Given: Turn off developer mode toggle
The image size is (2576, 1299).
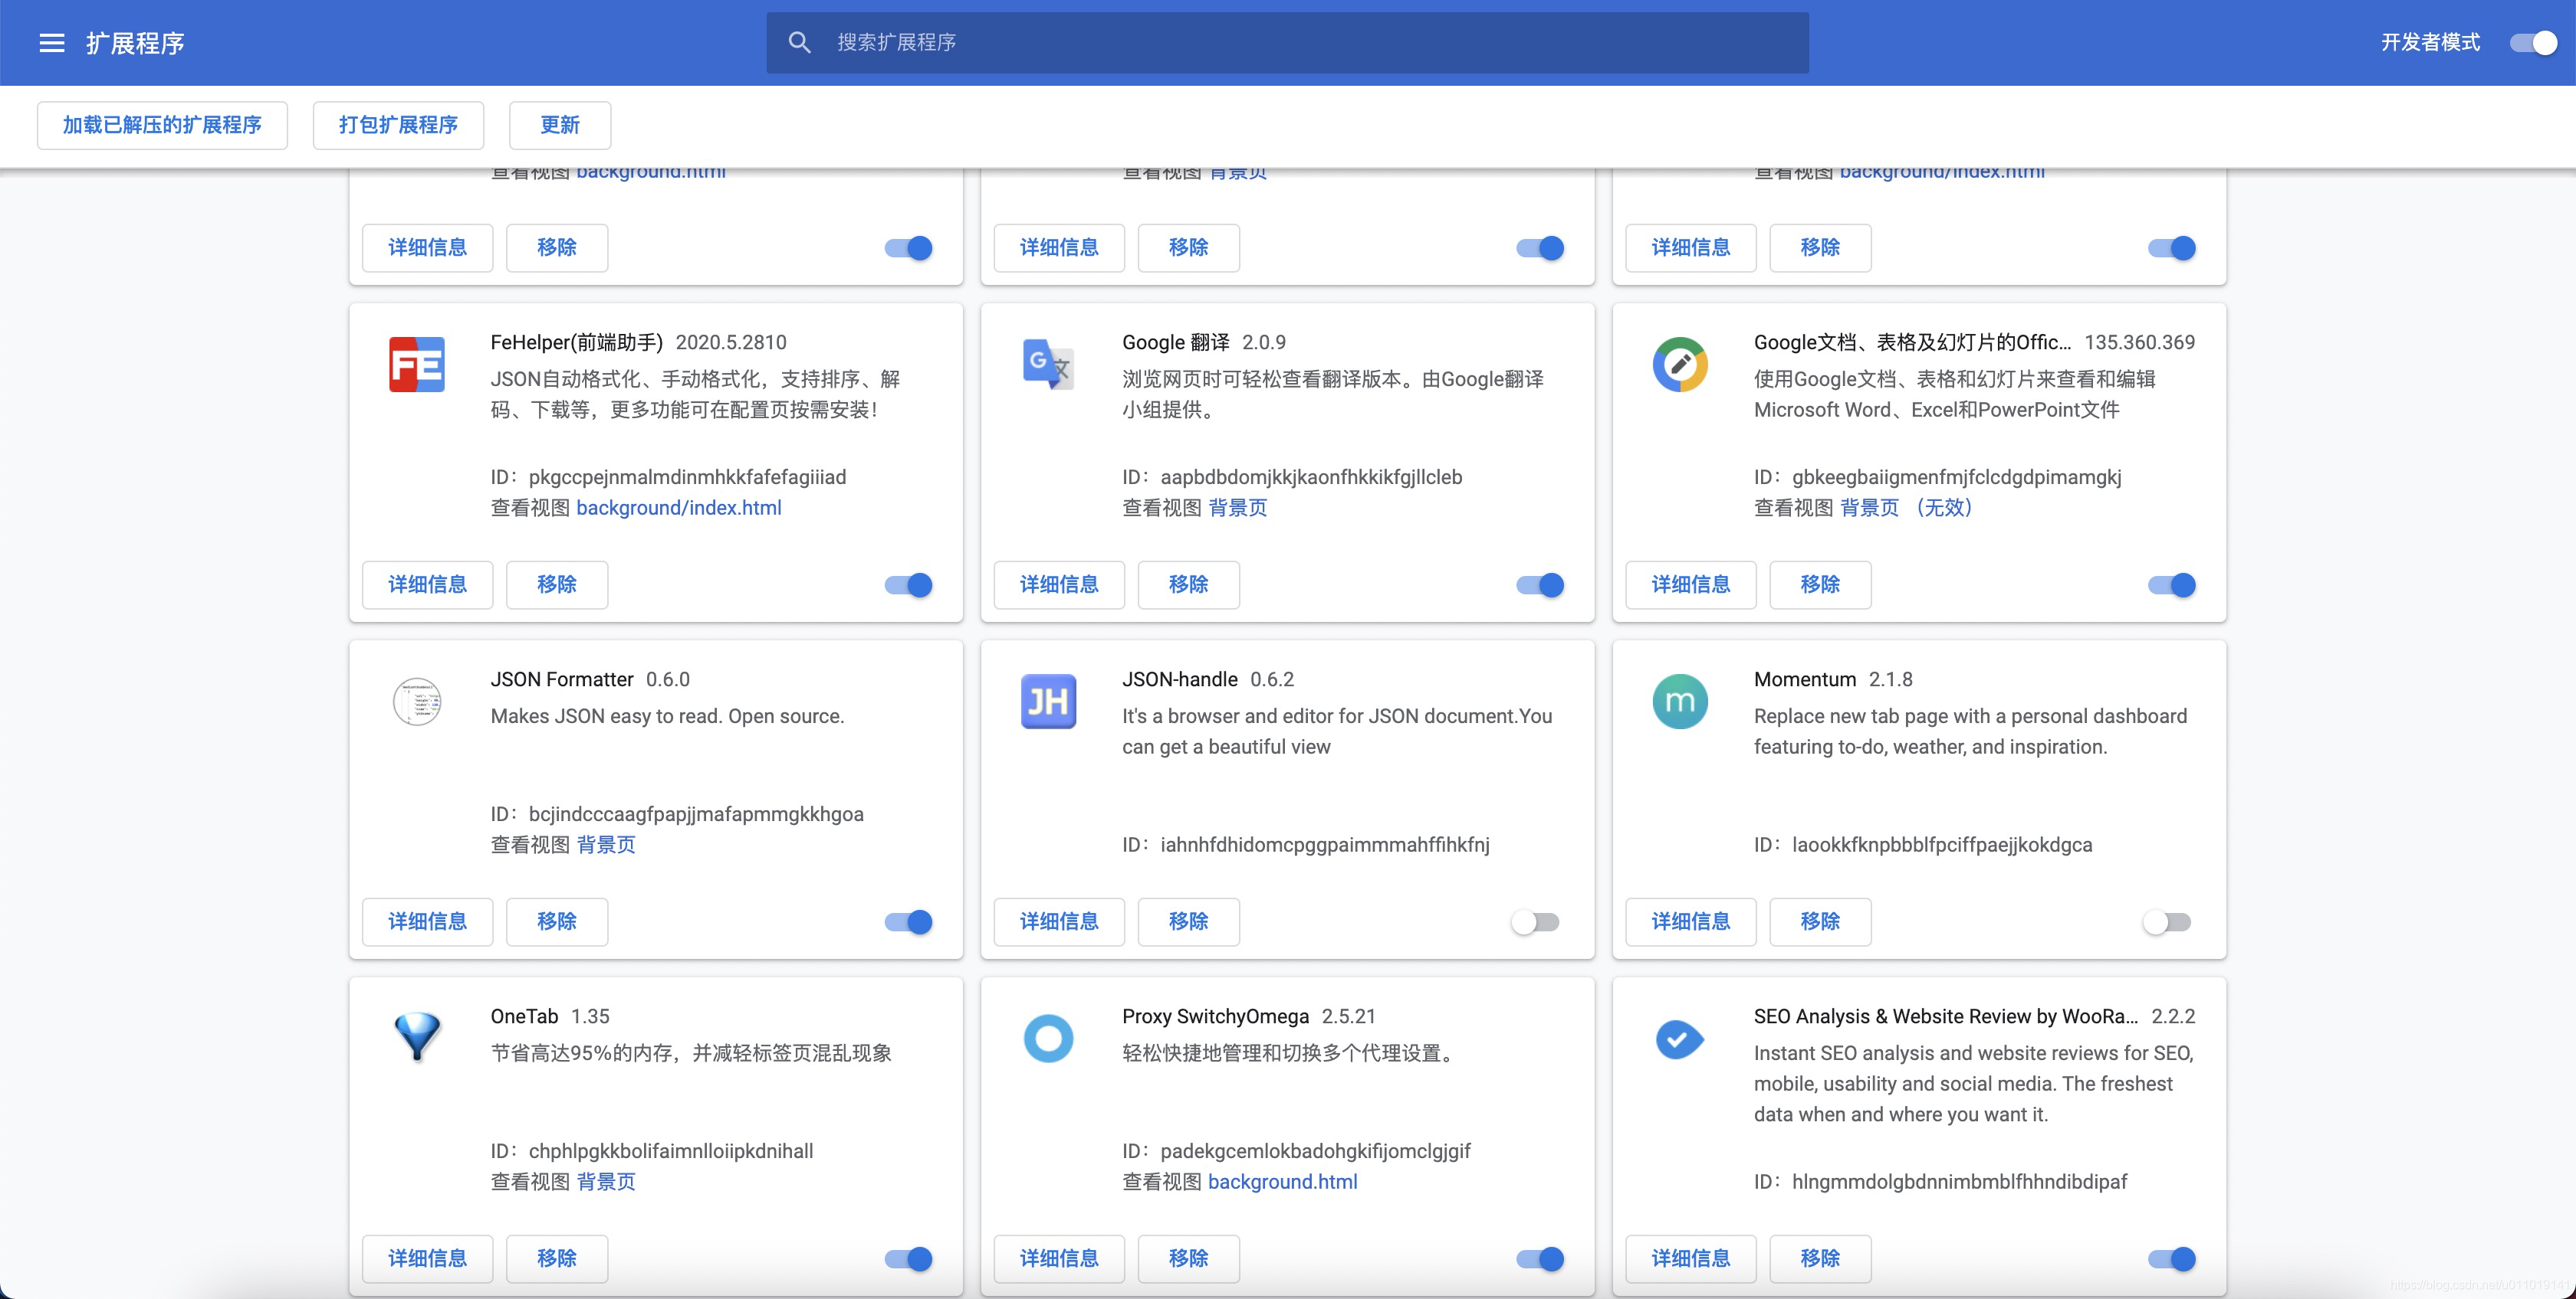Looking at the screenshot, I should click(2533, 43).
